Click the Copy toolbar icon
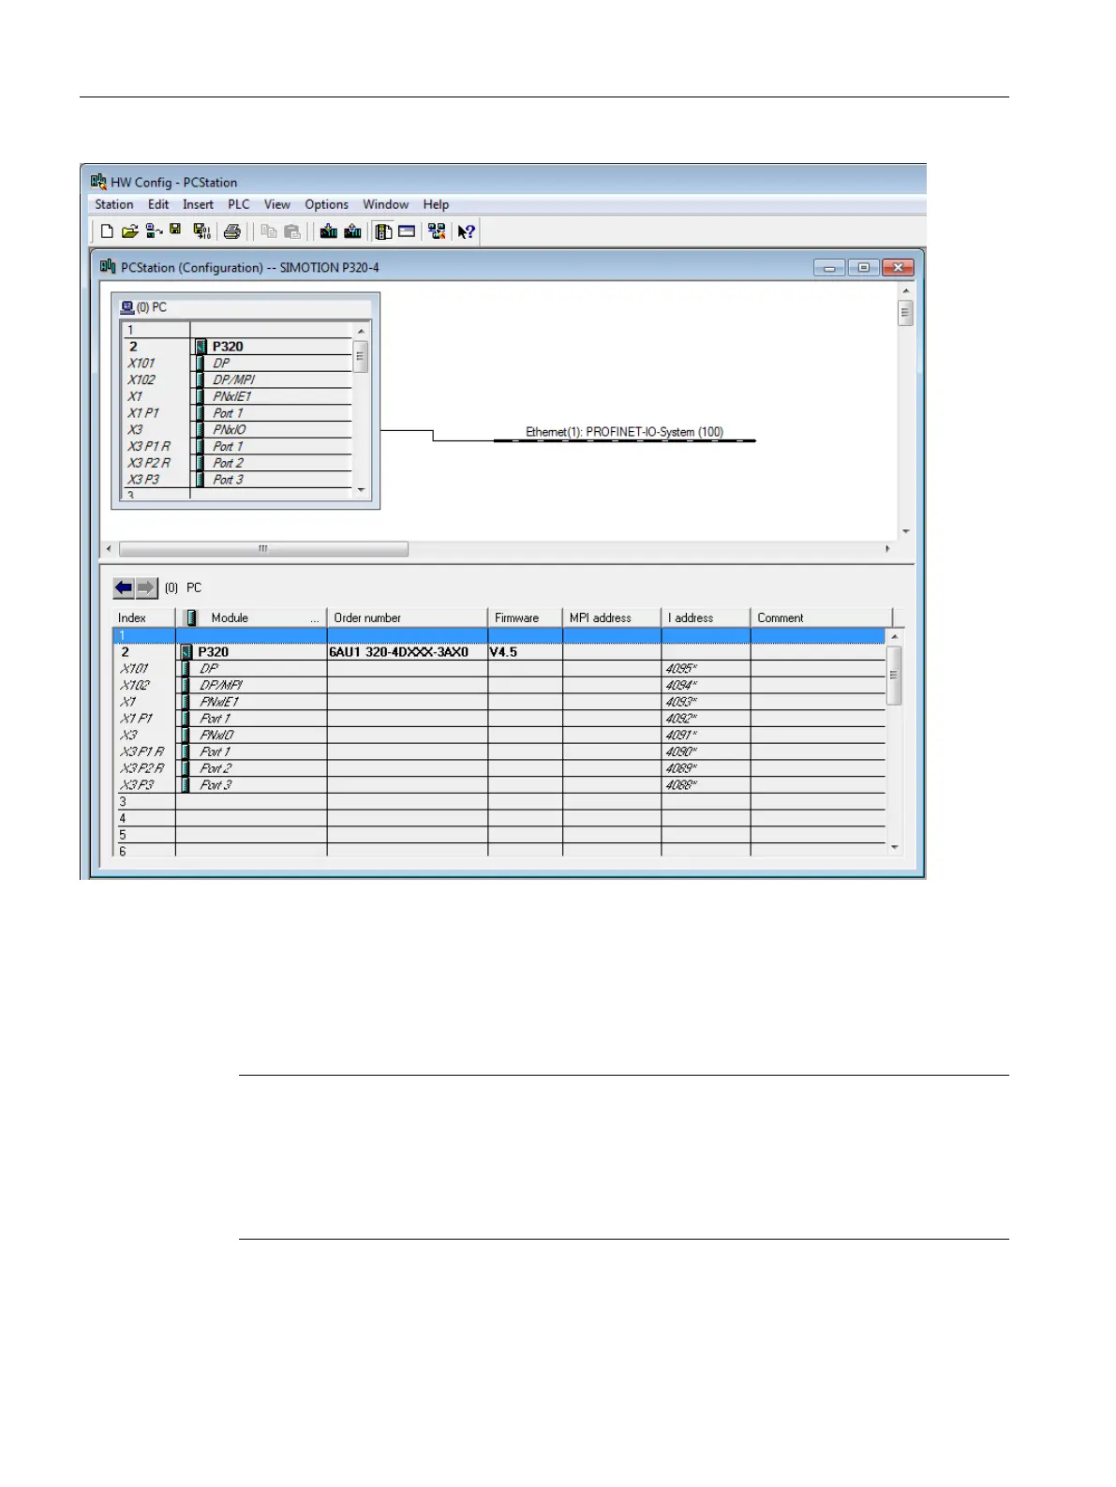The height and width of the screenshot is (1487, 1116). coord(269,230)
